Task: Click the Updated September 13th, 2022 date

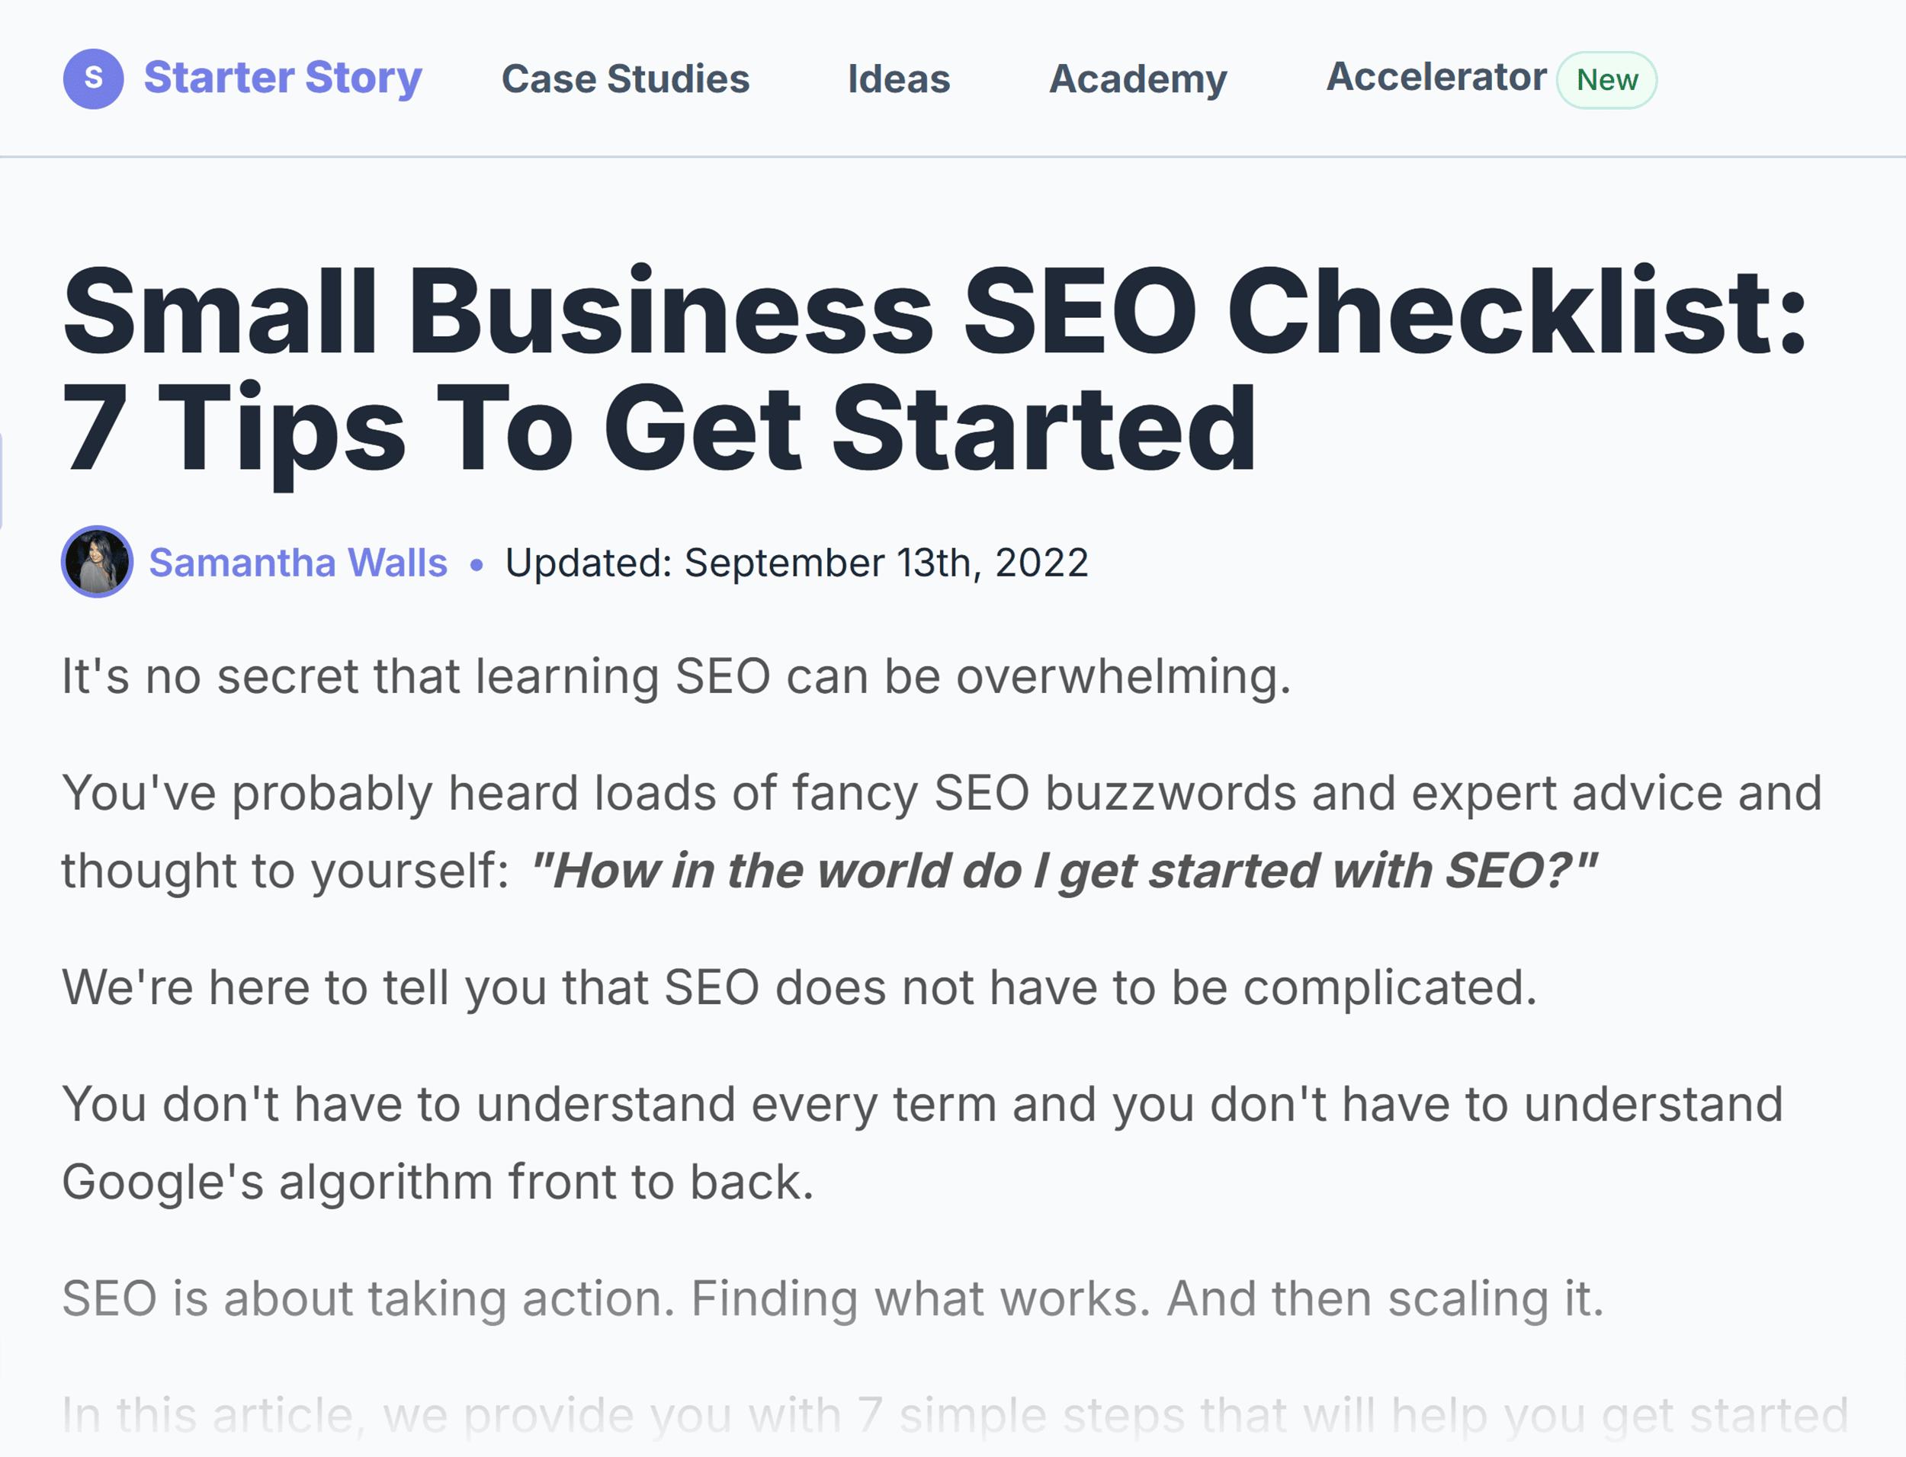Action: [x=796, y=562]
